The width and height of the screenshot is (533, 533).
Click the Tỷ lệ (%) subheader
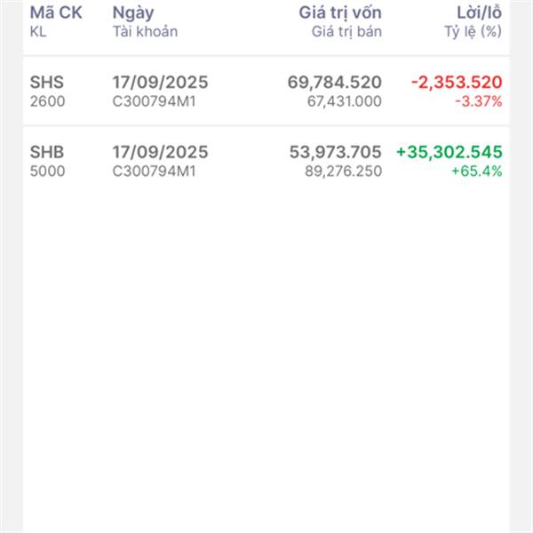coord(473,32)
